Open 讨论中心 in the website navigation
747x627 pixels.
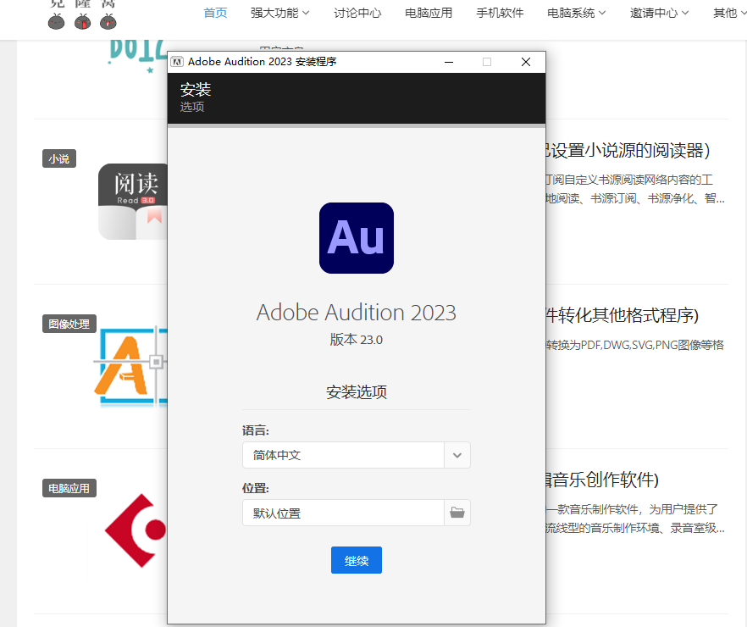(357, 13)
